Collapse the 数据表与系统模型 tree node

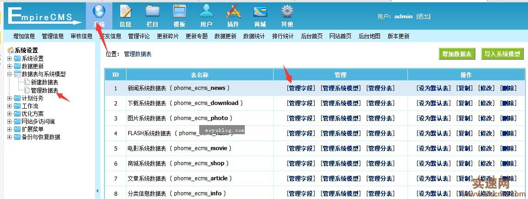pos(10,74)
